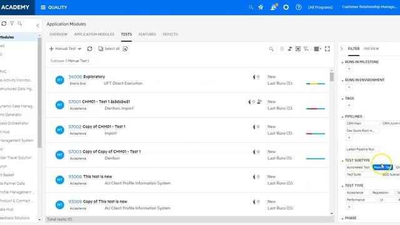Collapse the TEST TYPE filter section
The image size is (400, 225).
pos(342,186)
